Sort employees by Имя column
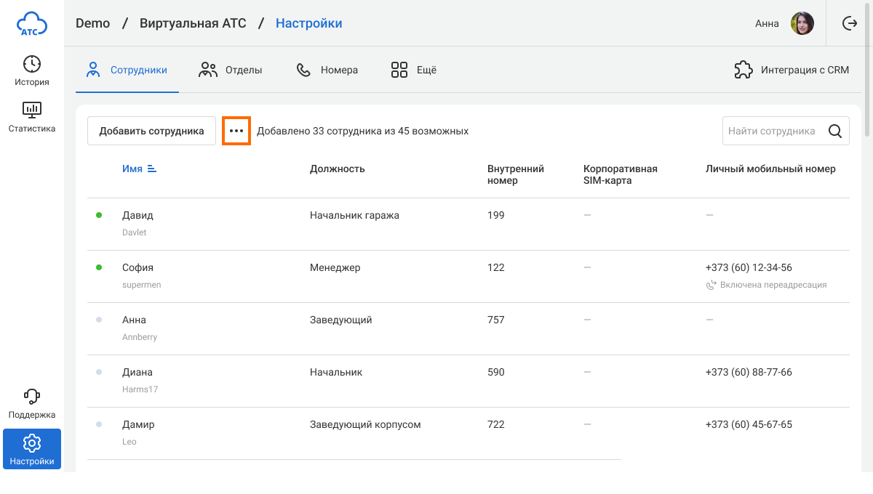 tap(139, 169)
